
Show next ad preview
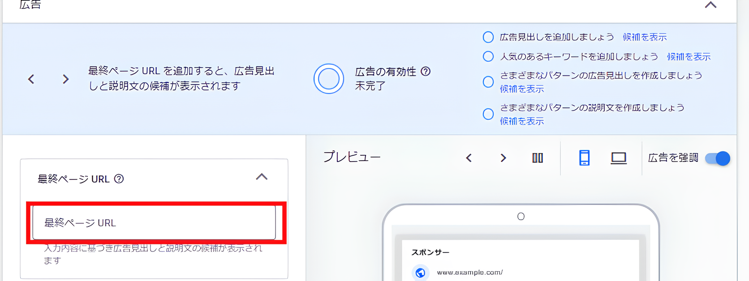click(503, 158)
